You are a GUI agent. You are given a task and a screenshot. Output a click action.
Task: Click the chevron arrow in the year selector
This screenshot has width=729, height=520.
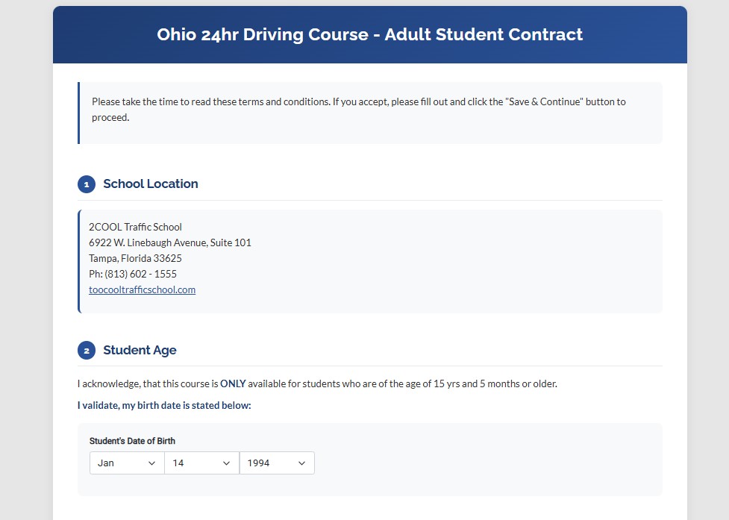302,463
